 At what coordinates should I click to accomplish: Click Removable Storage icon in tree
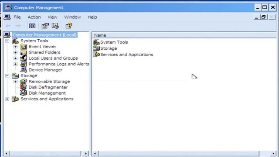24,82
